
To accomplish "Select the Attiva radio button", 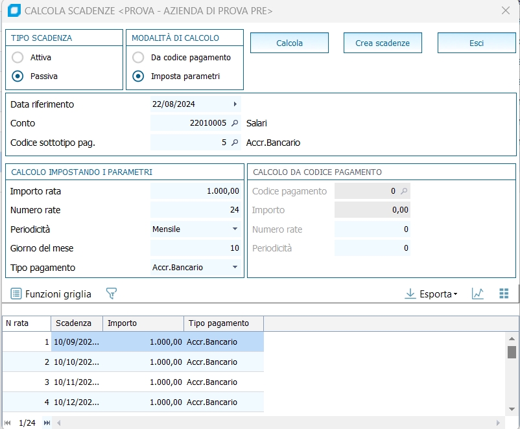I will (18, 58).
